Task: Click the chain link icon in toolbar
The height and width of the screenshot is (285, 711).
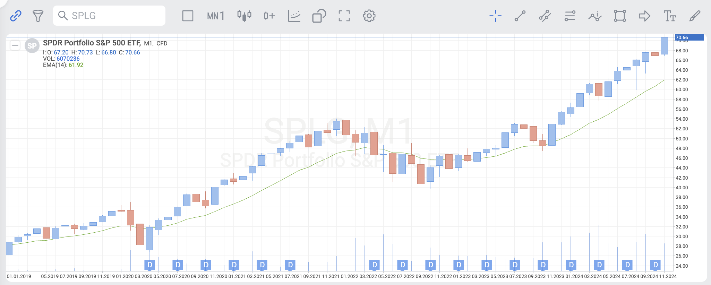Action: click(x=16, y=16)
